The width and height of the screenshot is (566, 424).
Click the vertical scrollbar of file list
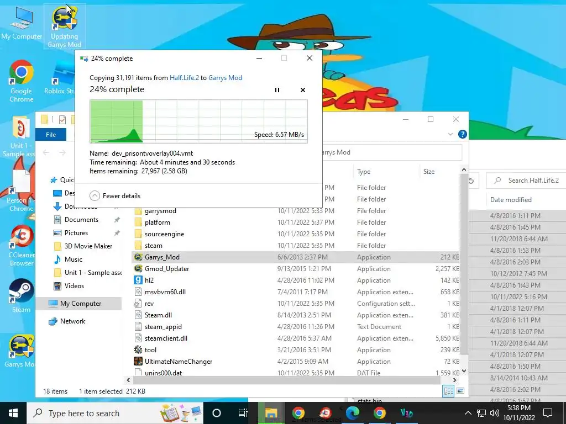pyautogui.click(x=464, y=263)
